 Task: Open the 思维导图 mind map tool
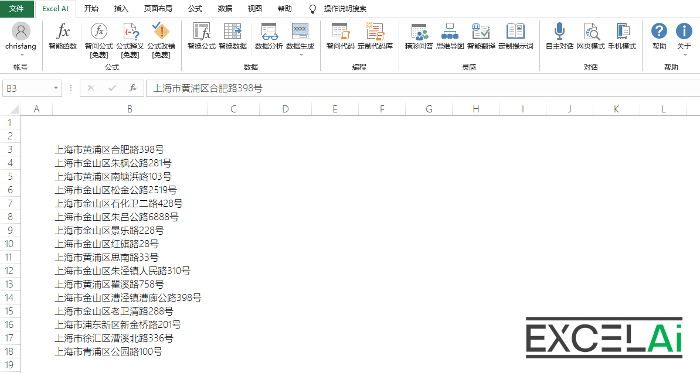coord(450,36)
